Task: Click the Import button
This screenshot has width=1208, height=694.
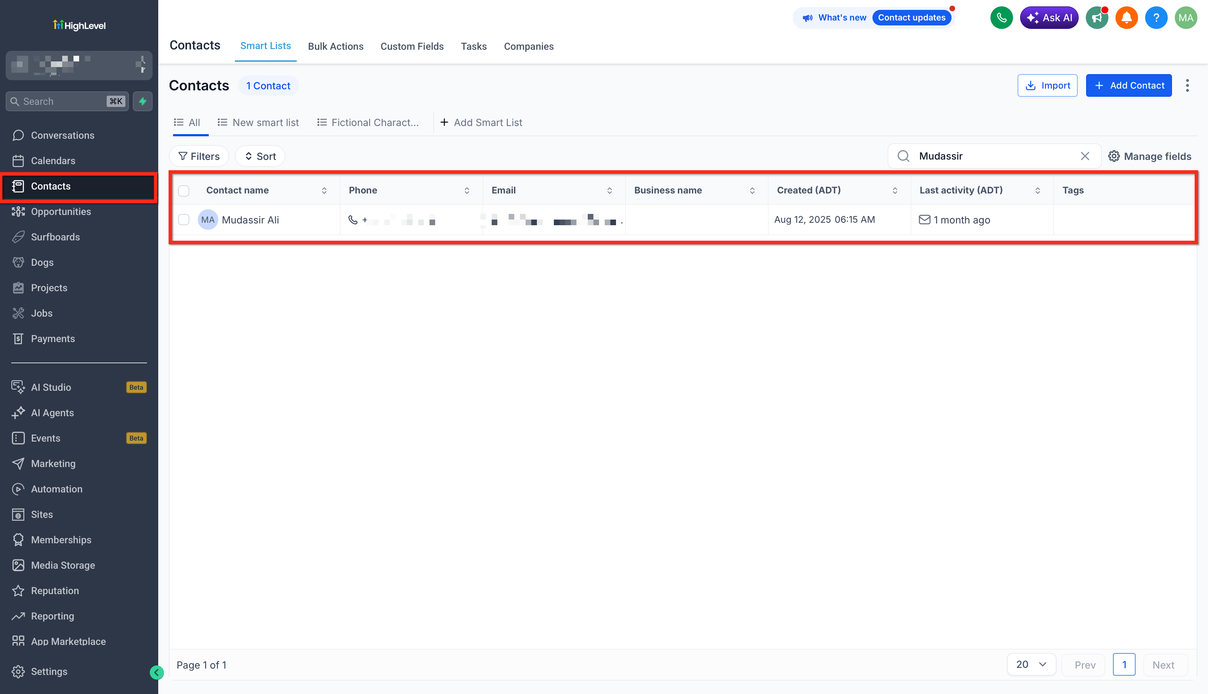Action: 1047,85
